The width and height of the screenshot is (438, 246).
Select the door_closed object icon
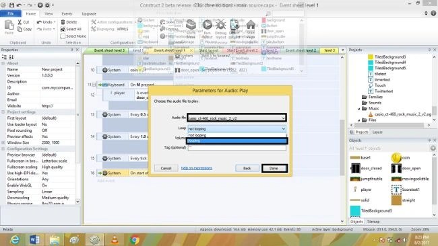355,168
